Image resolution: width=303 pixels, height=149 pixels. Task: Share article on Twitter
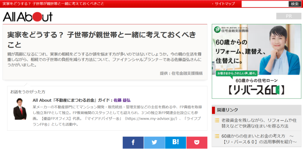[154, 142]
